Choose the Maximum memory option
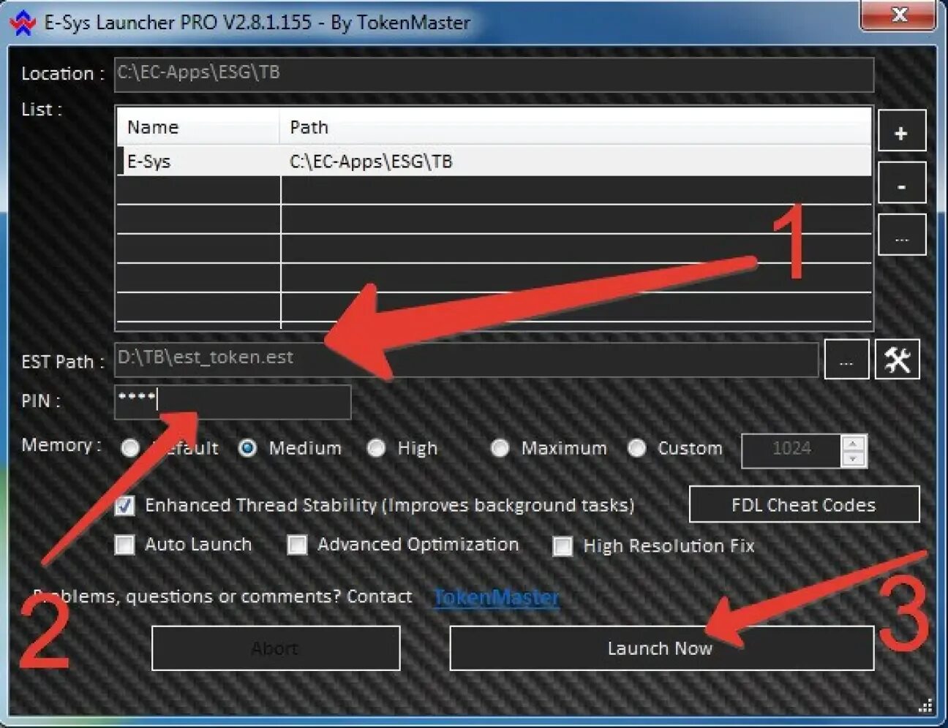Viewport: 948px width, 728px height. (x=500, y=448)
